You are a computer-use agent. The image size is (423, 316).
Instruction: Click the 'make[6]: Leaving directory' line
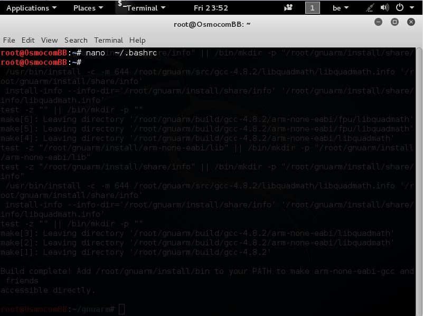(206, 119)
